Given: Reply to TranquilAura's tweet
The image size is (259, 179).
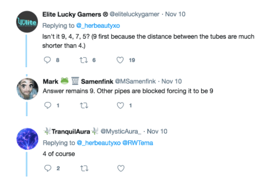Looking at the screenshot, I should [x=48, y=168].
